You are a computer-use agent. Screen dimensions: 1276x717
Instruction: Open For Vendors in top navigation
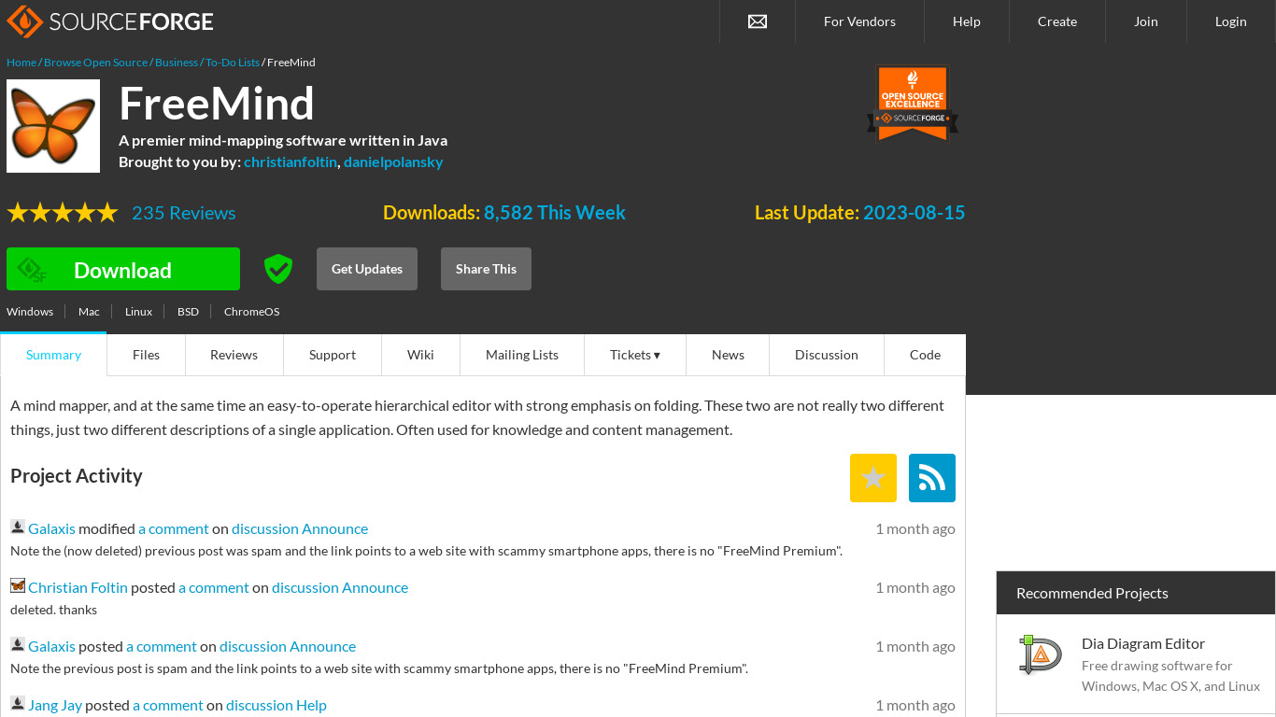pos(859,21)
